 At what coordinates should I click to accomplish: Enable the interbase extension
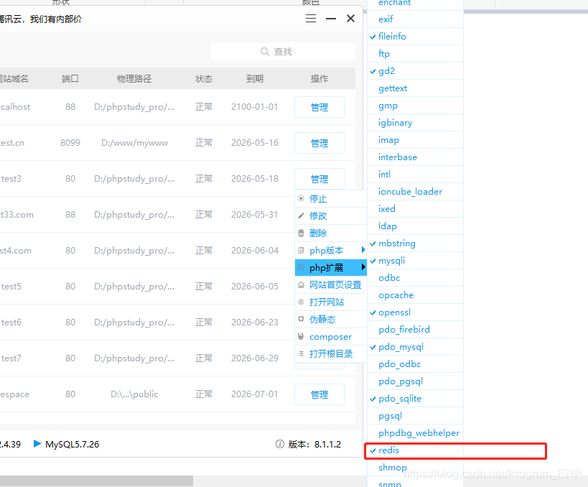click(x=415, y=157)
